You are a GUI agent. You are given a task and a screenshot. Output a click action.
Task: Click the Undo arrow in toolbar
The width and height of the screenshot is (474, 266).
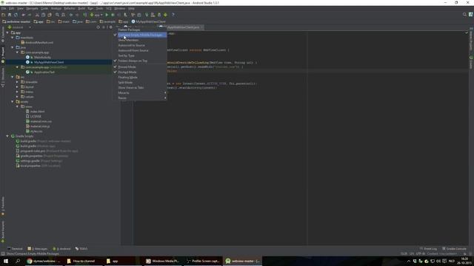click(x=23, y=15)
